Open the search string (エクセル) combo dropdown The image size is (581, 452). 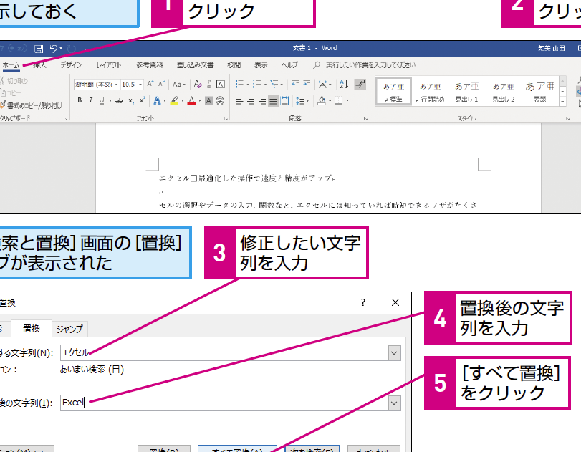393,352
